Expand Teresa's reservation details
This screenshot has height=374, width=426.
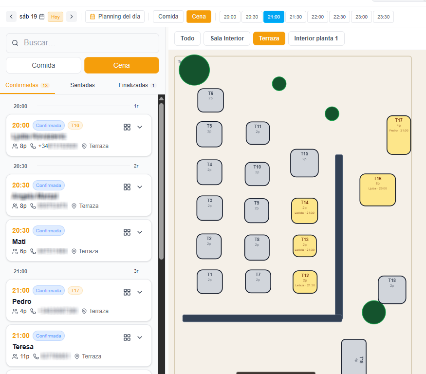click(x=140, y=337)
